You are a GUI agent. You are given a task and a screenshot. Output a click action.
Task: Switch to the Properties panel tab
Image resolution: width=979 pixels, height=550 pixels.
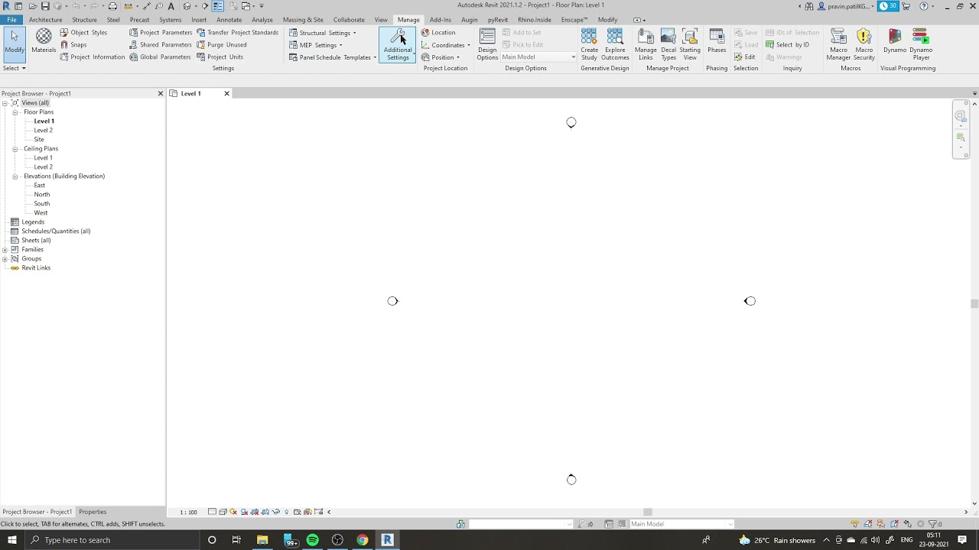click(x=93, y=512)
